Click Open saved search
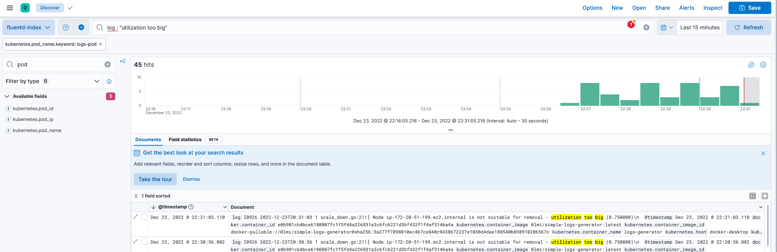Viewport: 777px width, 252px height. [x=639, y=8]
